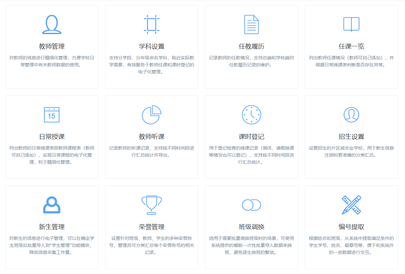Open the 课时登记 feature card
Screen dimensions: 405x274
point(251,137)
